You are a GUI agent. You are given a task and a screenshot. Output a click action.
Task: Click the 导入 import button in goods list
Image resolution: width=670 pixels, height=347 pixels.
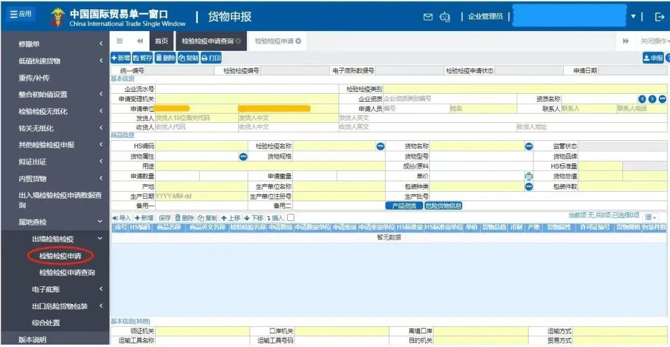122,218
